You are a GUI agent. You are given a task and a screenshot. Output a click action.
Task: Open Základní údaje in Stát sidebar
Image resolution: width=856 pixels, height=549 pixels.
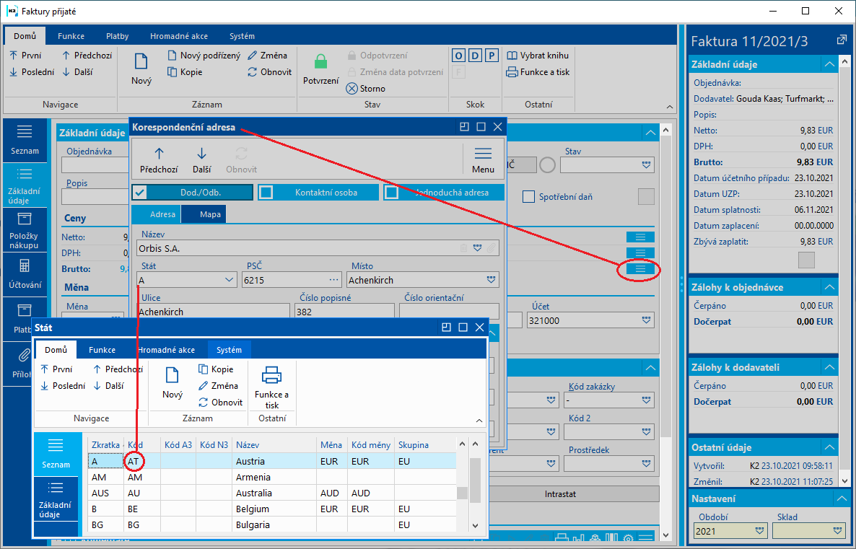[x=56, y=499]
